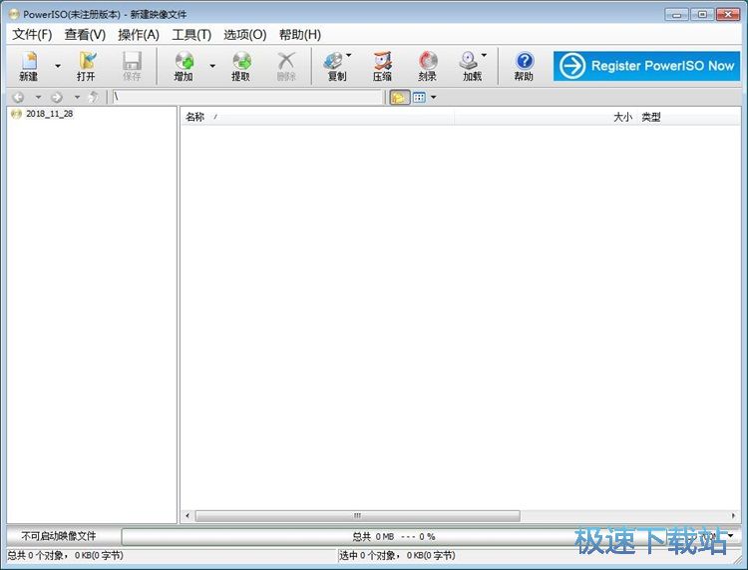Click the PowerISO title bar disc icon
This screenshot has width=748, height=570.
[x=14, y=14]
